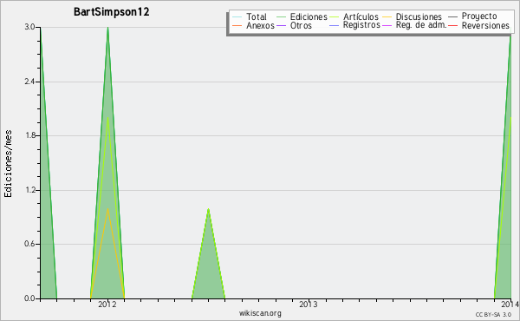Click the Artículos legend entry
The image size is (520, 321).
pyautogui.click(x=354, y=16)
